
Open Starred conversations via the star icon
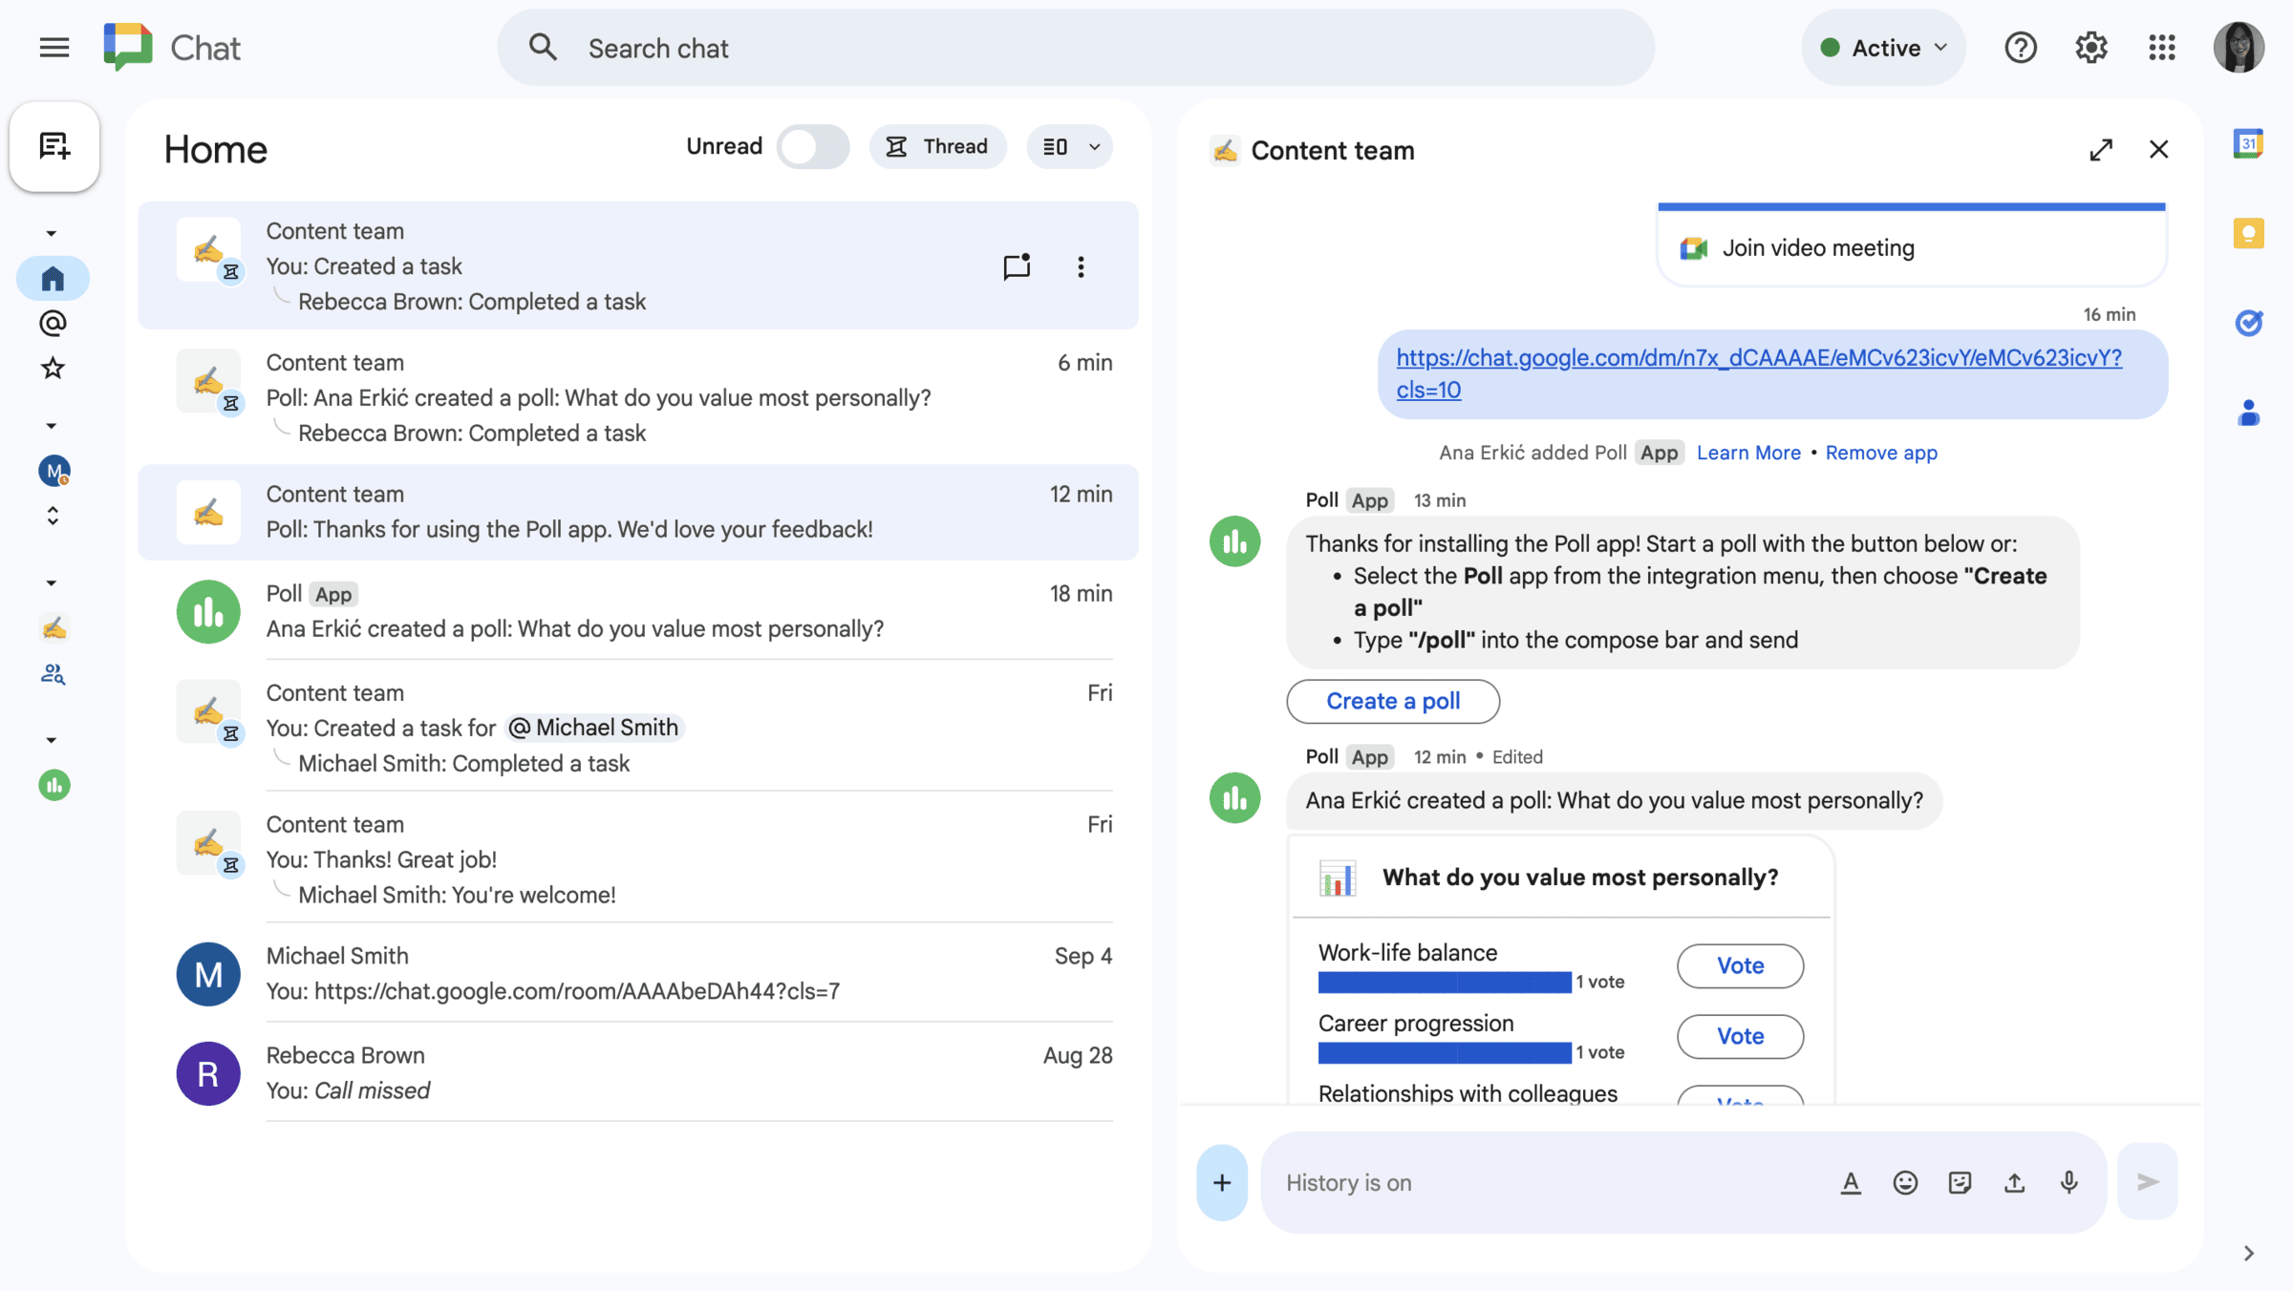click(53, 368)
